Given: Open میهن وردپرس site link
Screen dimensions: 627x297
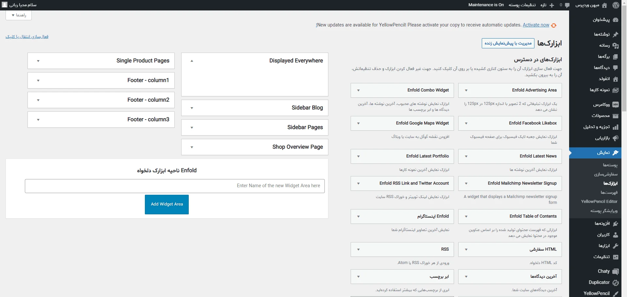Looking at the screenshot, I should (587, 5).
